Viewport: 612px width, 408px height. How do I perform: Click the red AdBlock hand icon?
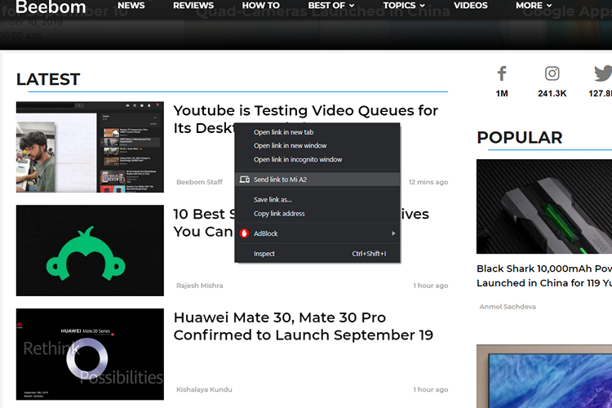245,233
